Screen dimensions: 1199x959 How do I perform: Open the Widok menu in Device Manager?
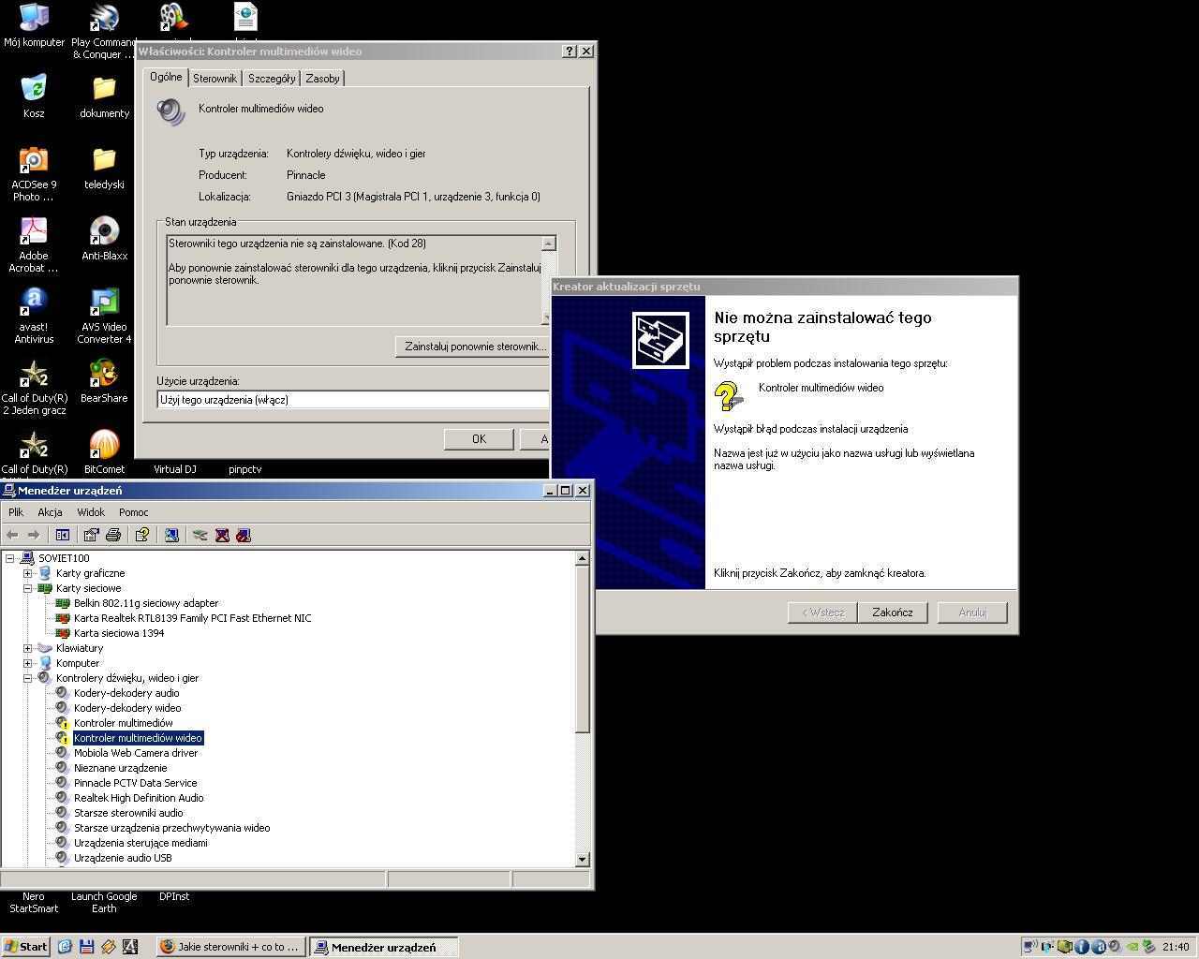click(x=91, y=512)
